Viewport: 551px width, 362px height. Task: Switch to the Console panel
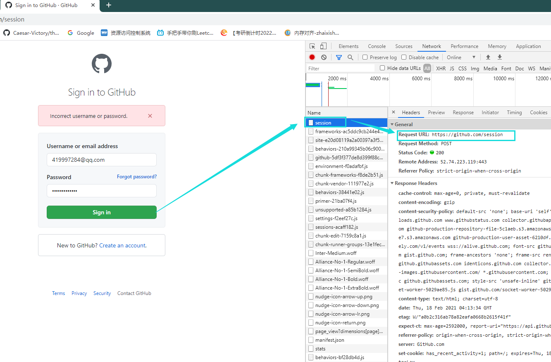pos(377,46)
